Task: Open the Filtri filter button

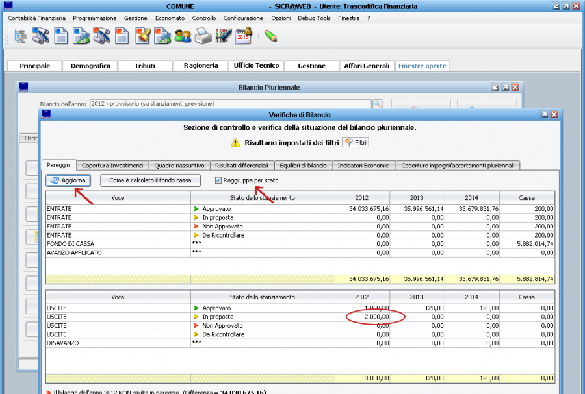Action: (356, 142)
